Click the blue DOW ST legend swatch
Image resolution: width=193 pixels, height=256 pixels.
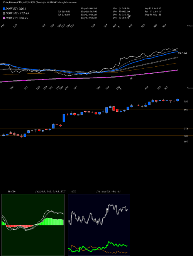pos(4,9)
